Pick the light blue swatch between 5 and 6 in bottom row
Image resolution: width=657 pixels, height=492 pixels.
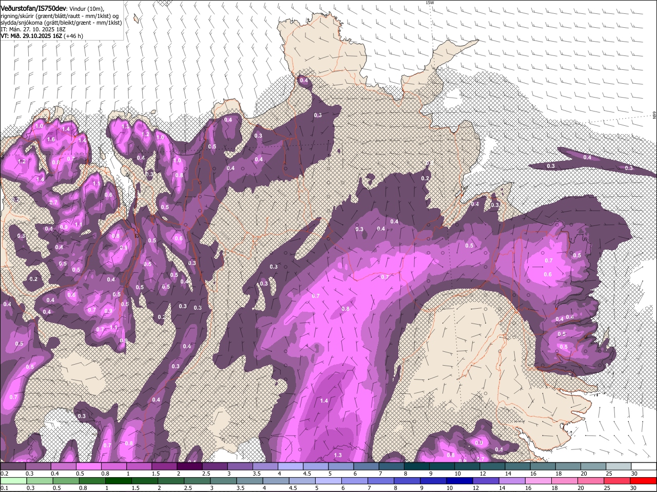328,481
